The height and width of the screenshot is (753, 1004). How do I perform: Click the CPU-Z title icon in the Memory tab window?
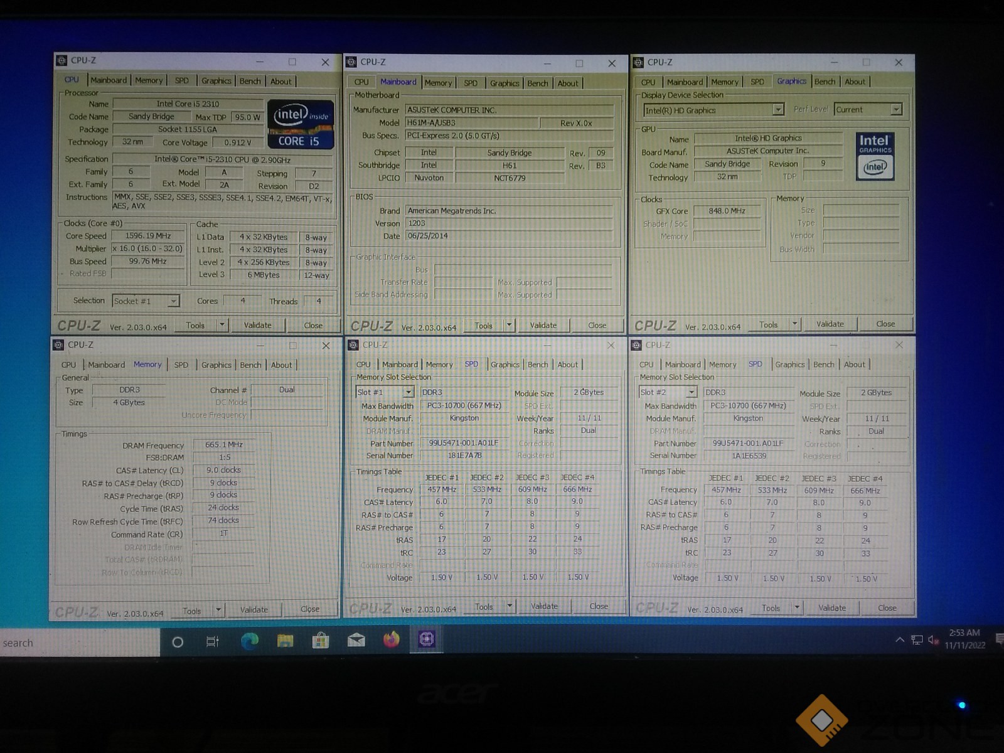pos(58,344)
